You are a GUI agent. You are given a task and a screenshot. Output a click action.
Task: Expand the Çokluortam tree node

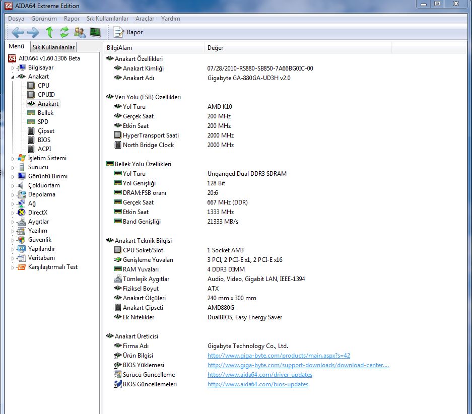pyautogui.click(x=13, y=186)
